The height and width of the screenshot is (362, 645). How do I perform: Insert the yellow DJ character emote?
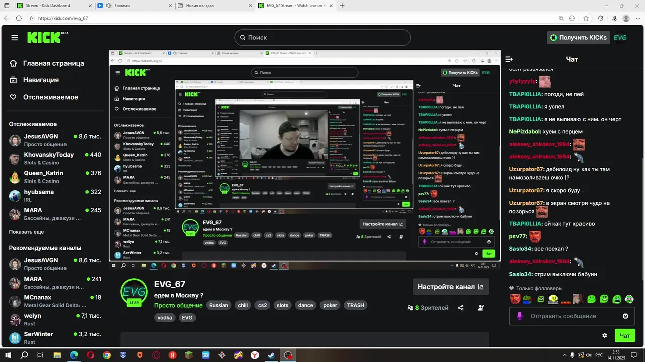click(x=553, y=299)
